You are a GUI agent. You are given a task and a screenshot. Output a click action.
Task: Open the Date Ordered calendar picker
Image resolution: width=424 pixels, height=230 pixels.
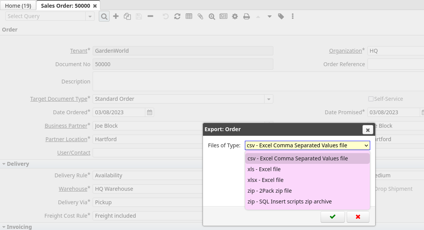pos(149,112)
